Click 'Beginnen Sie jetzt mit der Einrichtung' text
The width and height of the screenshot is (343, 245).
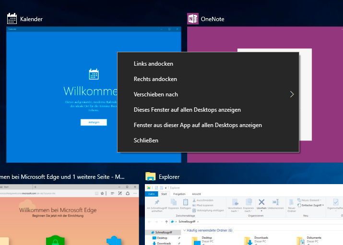tap(58, 216)
